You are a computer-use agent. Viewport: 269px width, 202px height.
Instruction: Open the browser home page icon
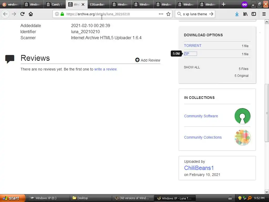pos(31,14)
